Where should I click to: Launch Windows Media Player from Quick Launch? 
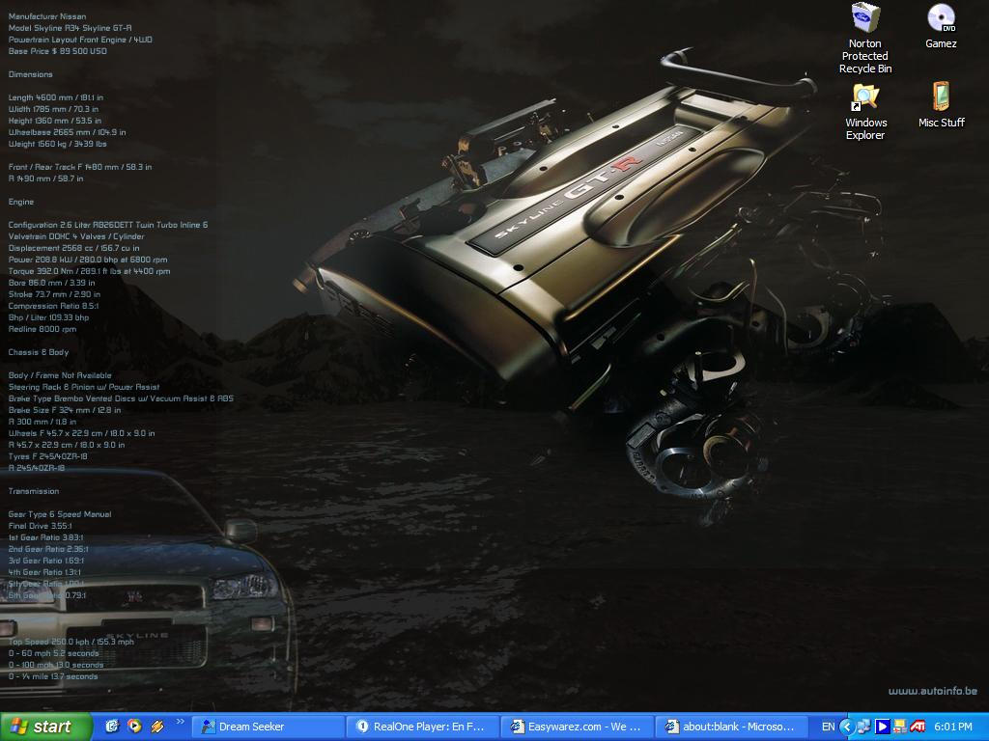click(x=134, y=727)
